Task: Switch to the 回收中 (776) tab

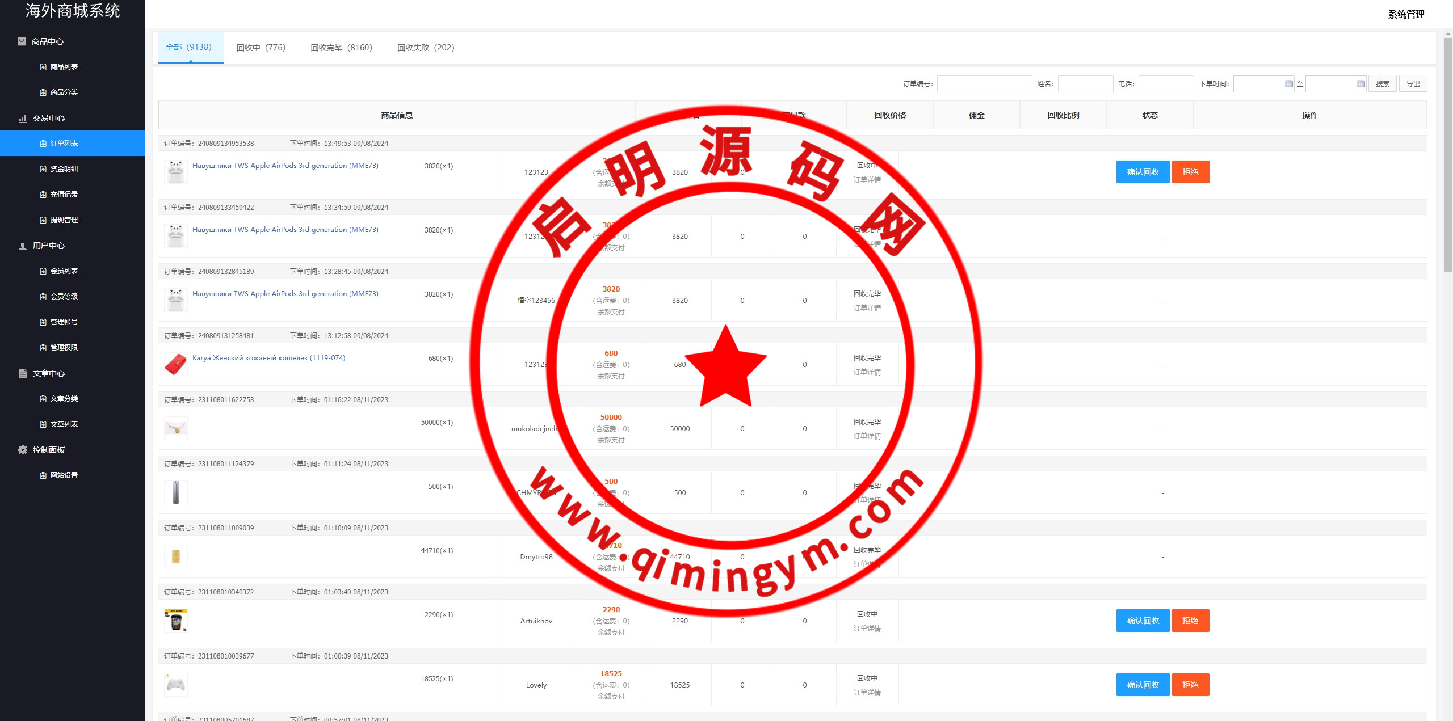Action: pyautogui.click(x=261, y=48)
